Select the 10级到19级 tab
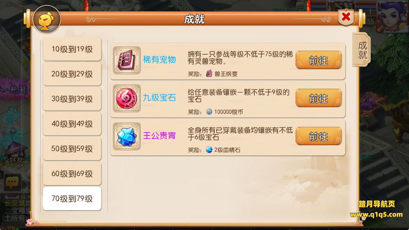 coord(72,49)
